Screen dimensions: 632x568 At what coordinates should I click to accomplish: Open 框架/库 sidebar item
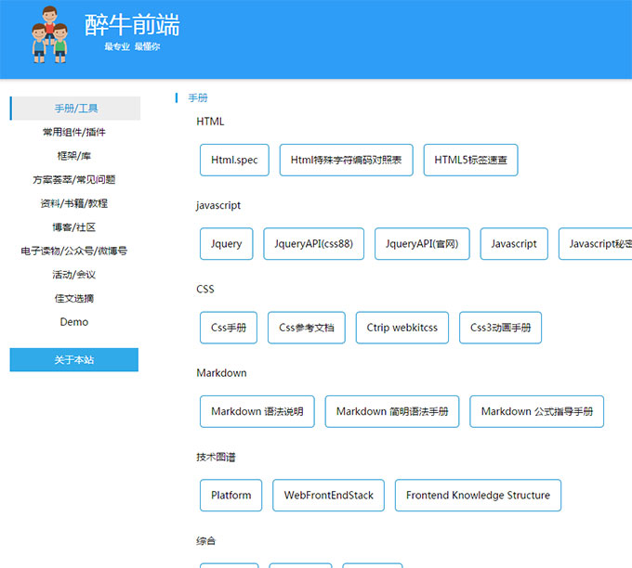(74, 156)
